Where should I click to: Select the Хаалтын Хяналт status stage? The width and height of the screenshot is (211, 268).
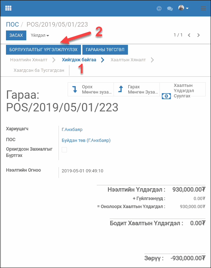tap(128, 60)
